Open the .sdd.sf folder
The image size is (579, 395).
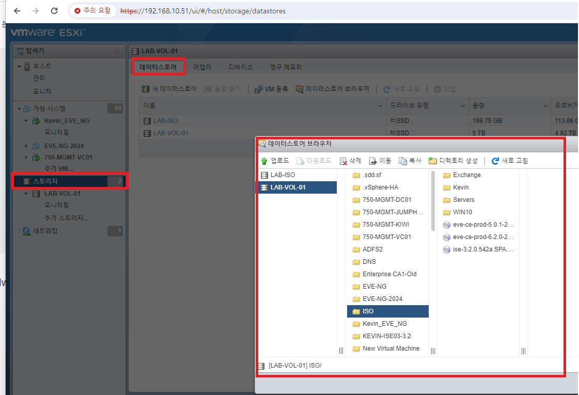tap(388, 175)
